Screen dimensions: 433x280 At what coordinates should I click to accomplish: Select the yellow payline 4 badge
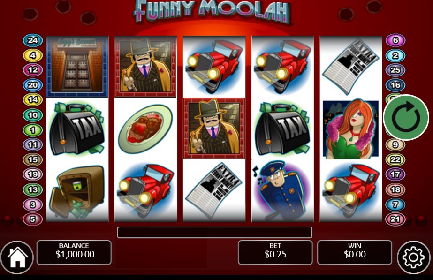[32, 55]
